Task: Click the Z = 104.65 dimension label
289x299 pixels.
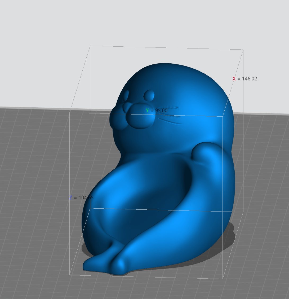Action: point(81,197)
